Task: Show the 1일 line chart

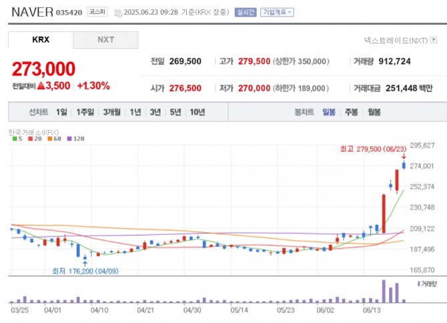Action: 61,112
